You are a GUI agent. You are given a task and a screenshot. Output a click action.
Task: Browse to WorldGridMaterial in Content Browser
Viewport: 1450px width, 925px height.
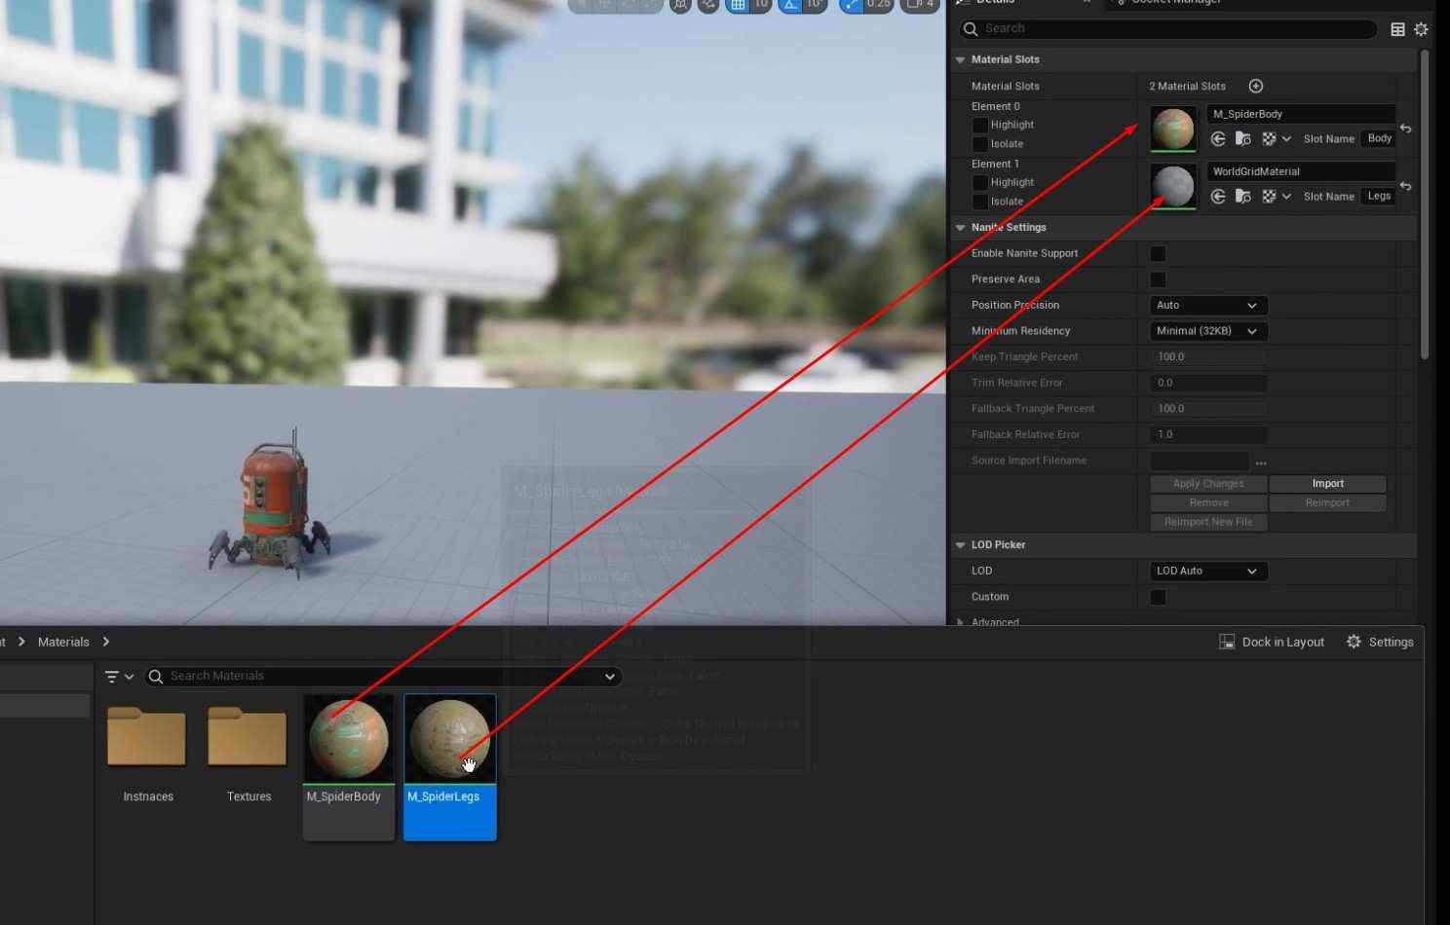1242,197
